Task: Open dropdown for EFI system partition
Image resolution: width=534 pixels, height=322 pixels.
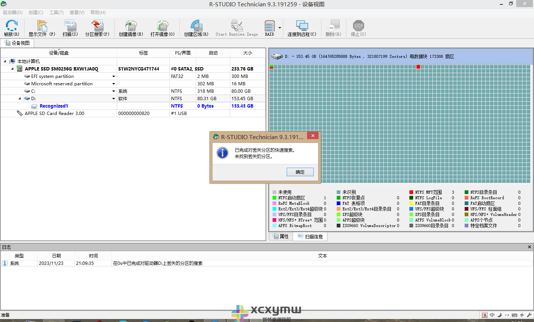Action: [x=113, y=76]
